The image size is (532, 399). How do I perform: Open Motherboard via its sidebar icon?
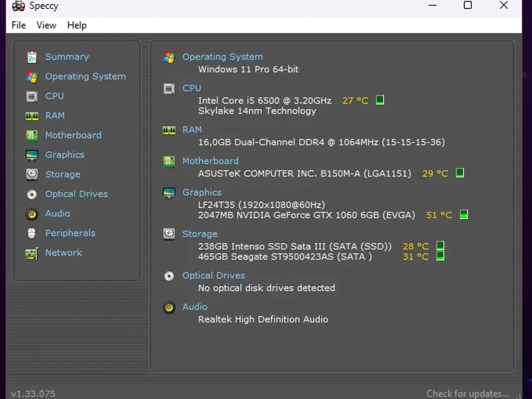tap(32, 135)
